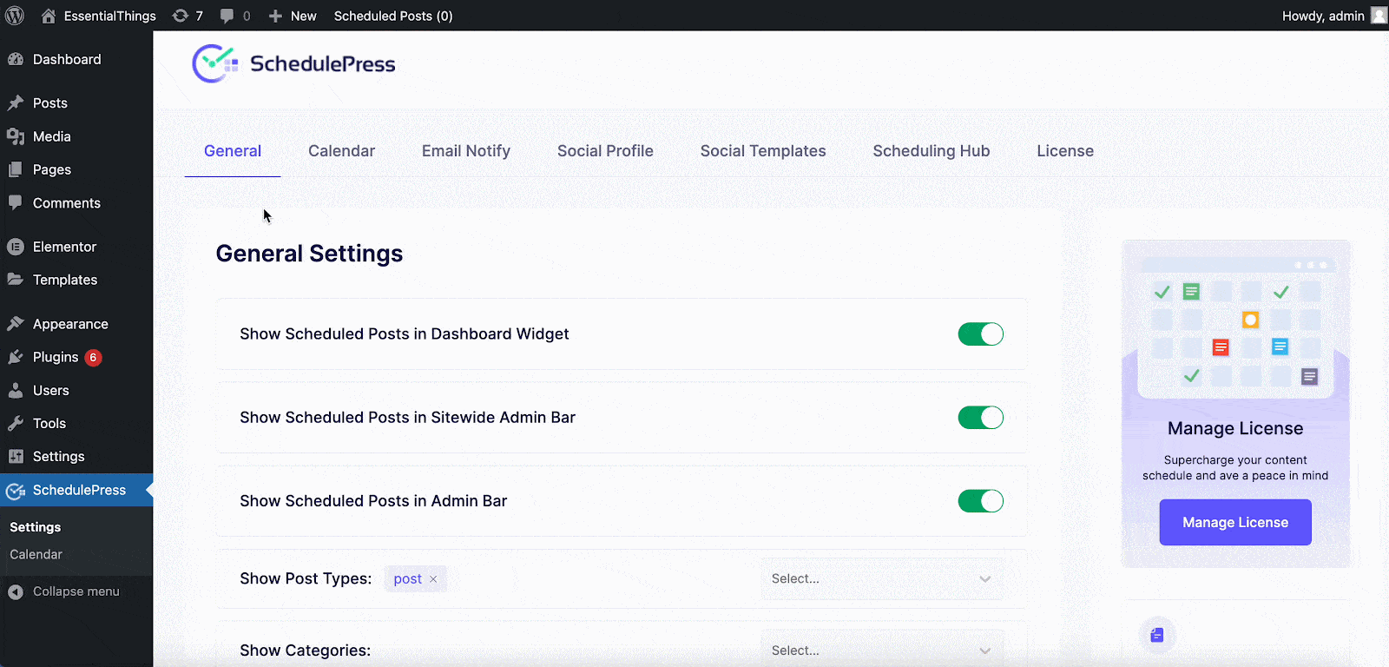
Task: Open Scheduled Posts (0) link in admin bar
Action: pyautogui.click(x=392, y=16)
